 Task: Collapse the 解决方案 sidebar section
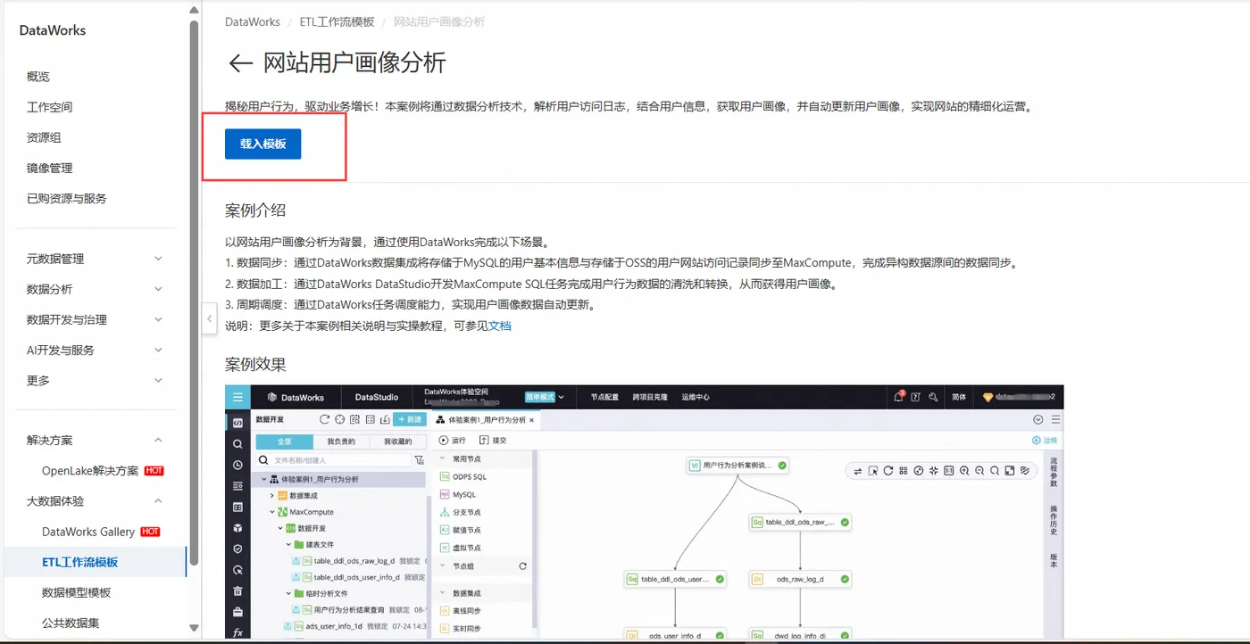pyautogui.click(x=95, y=441)
